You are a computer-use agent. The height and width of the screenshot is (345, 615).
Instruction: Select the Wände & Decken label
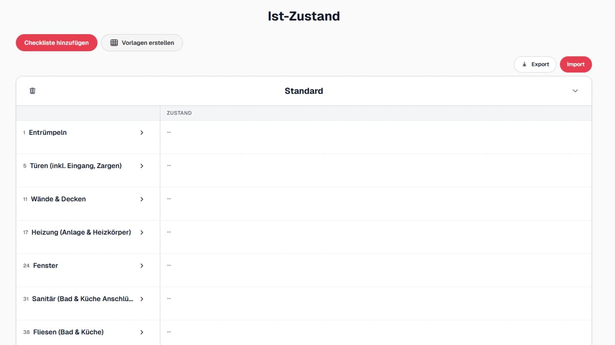click(x=58, y=199)
